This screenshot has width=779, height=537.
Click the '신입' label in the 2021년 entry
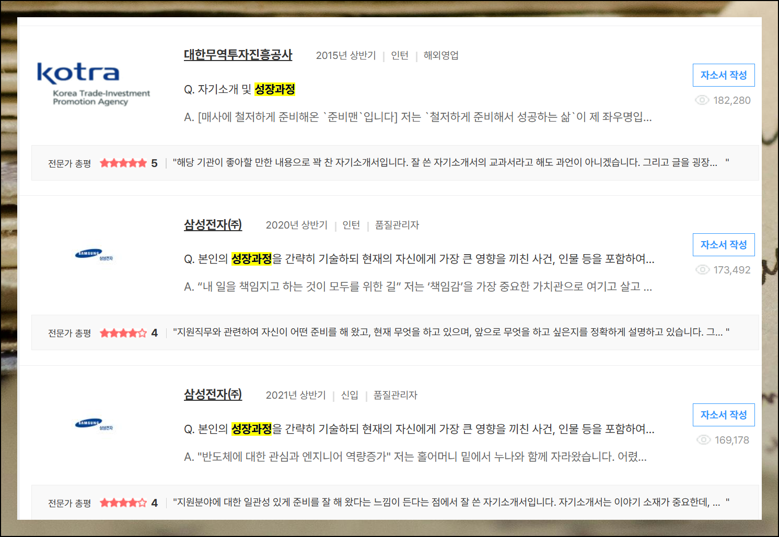pyautogui.click(x=350, y=395)
